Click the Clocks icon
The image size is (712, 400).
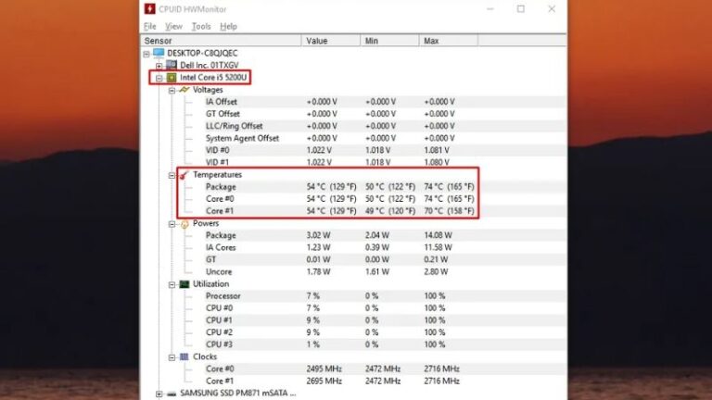[x=184, y=356]
